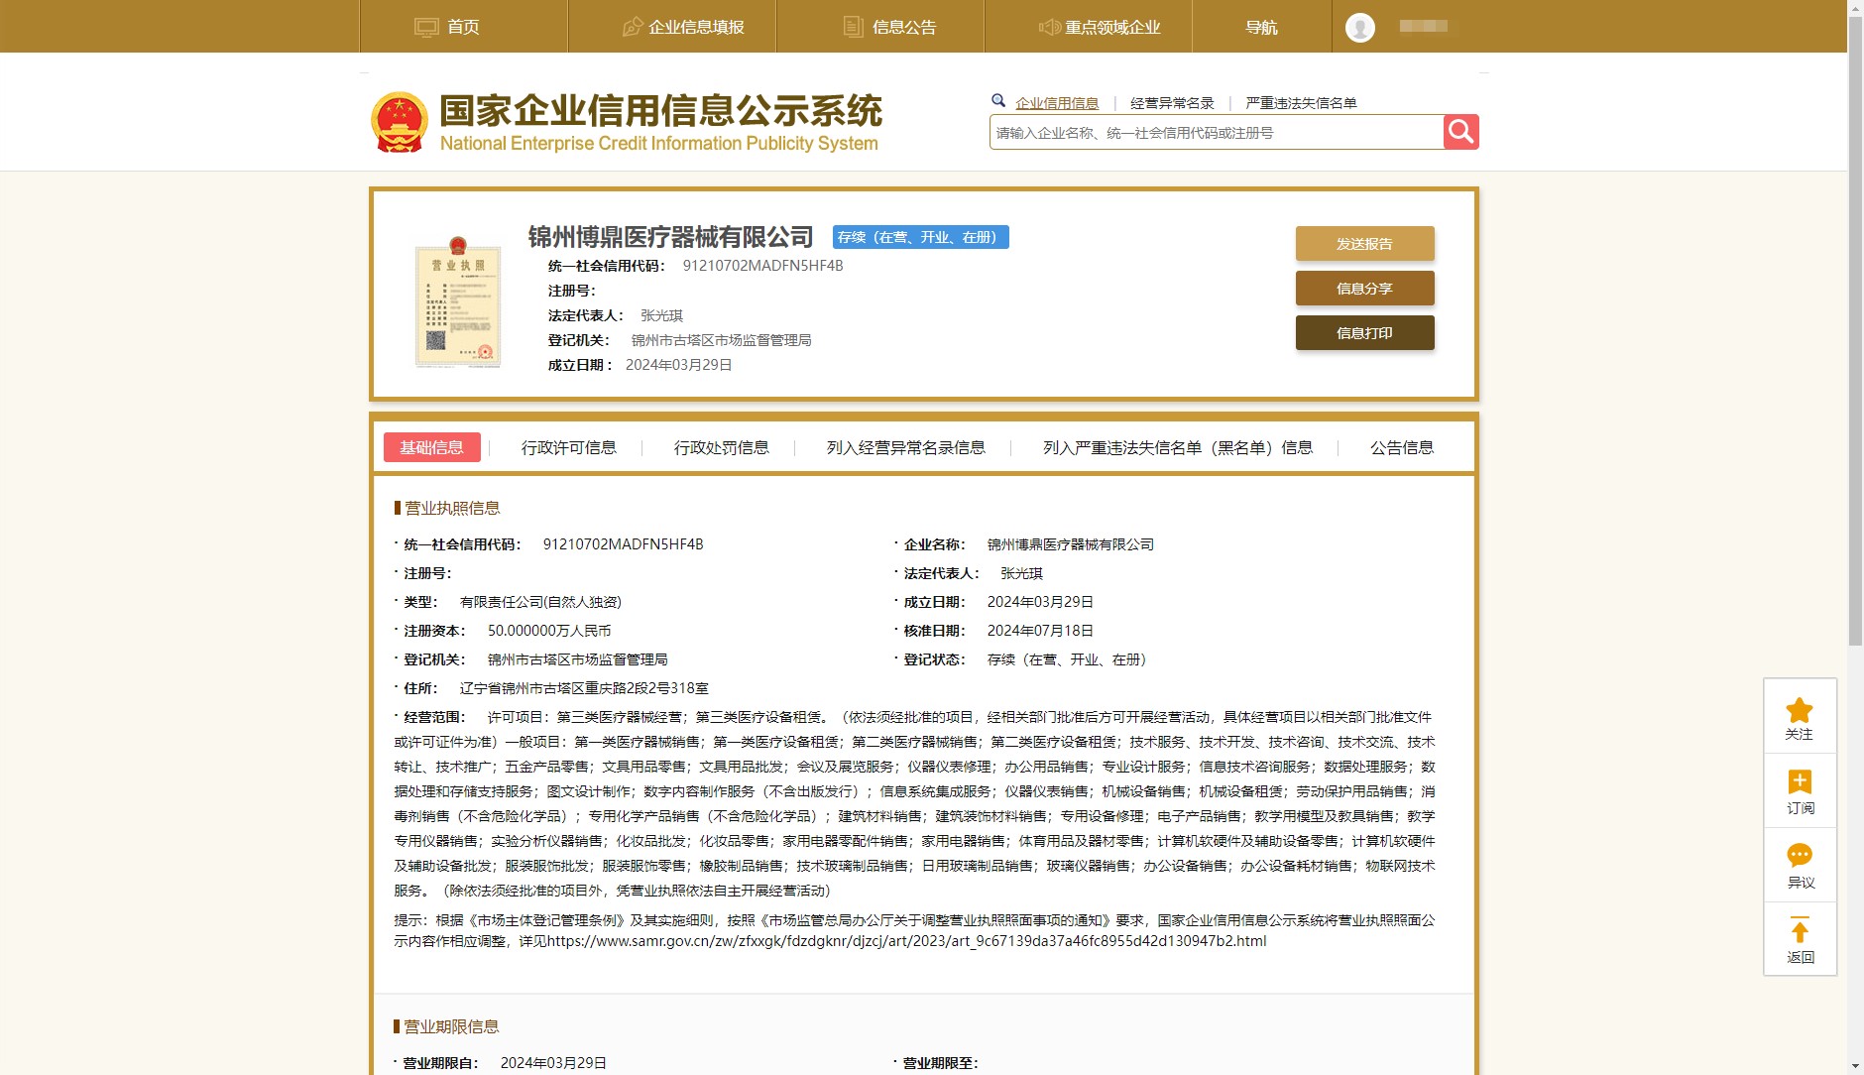Click 张光琪 in the header card
1864x1075 pixels.
(x=661, y=315)
